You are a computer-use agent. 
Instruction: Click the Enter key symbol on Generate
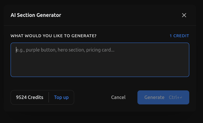[181, 98]
